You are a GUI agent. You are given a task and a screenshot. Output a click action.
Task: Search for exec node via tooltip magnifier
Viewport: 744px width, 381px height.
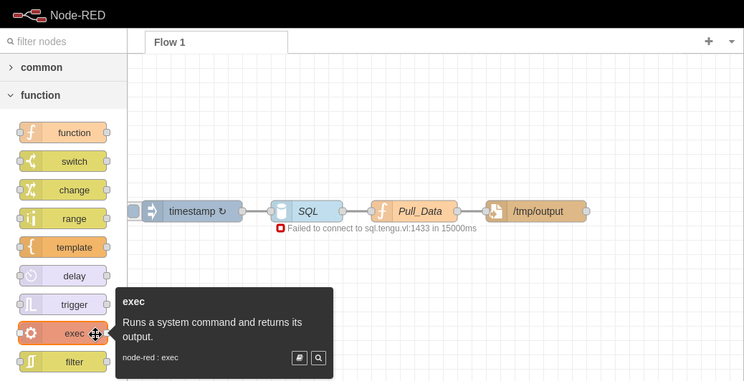(318, 358)
